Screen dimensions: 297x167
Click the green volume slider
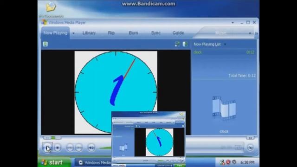(x=105, y=148)
